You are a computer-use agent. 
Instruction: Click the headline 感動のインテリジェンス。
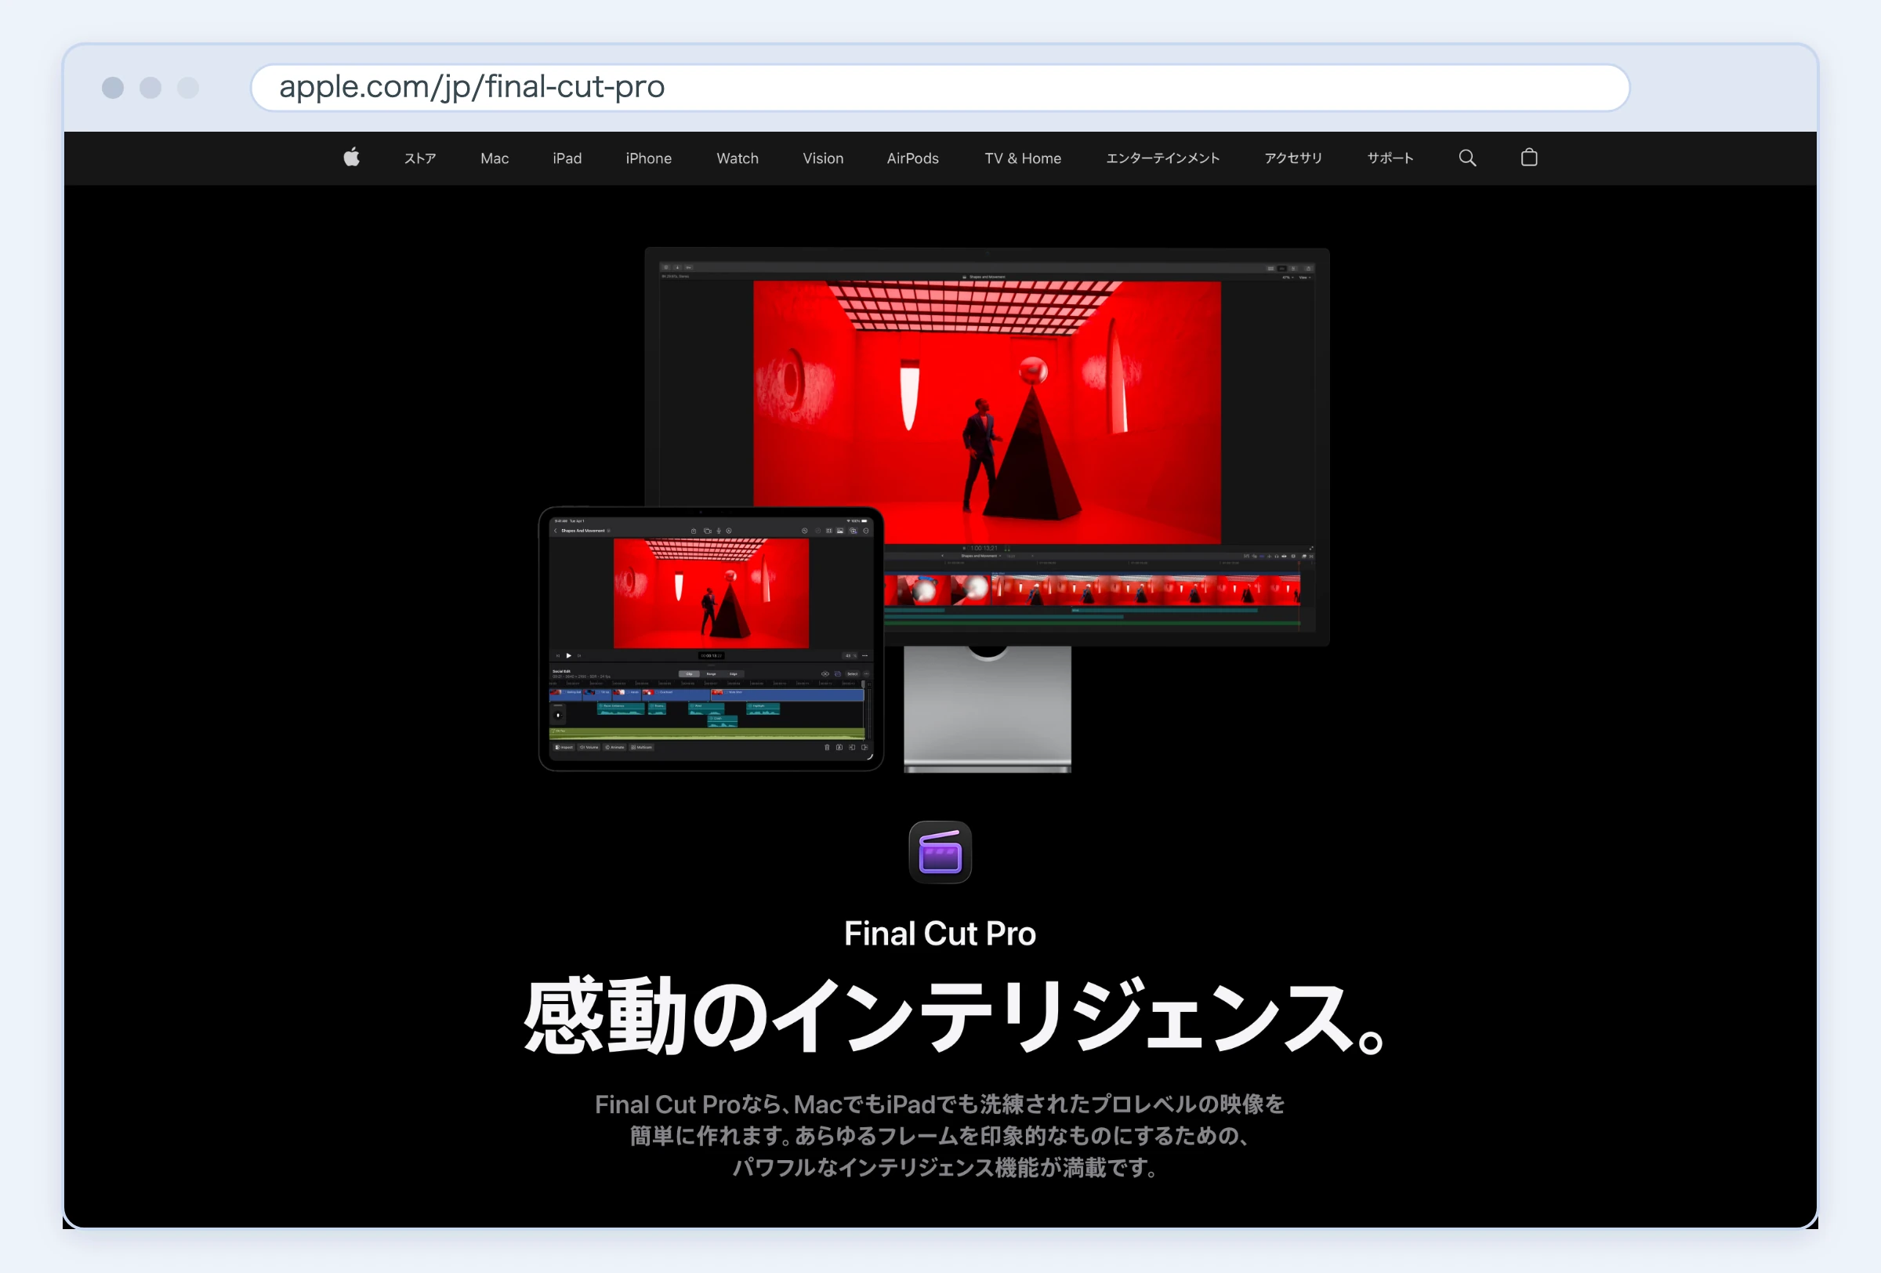click(952, 1017)
